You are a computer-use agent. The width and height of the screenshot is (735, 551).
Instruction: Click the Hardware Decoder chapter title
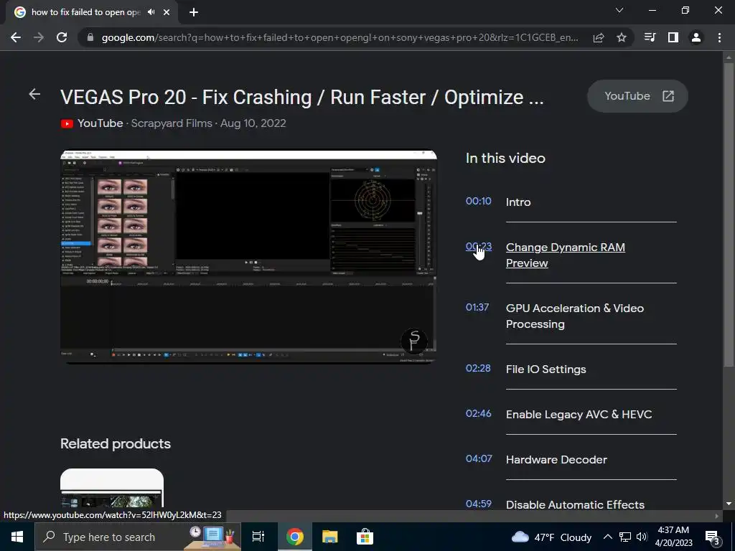556,460
